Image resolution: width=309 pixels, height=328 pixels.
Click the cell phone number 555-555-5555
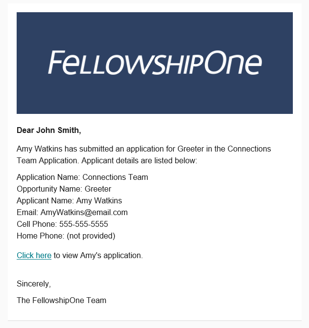tap(84, 224)
